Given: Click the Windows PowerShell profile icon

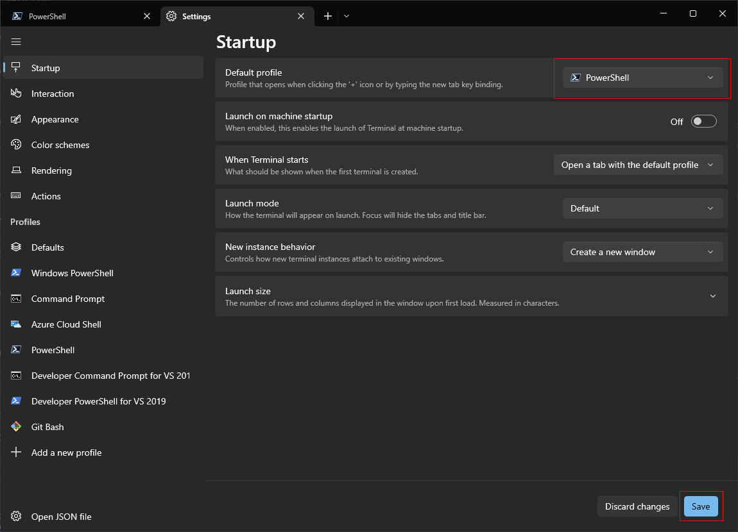Looking at the screenshot, I should pyautogui.click(x=16, y=272).
